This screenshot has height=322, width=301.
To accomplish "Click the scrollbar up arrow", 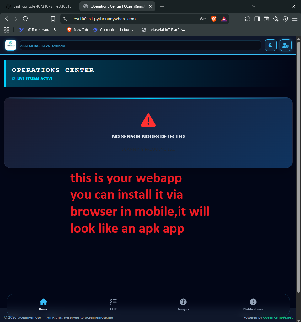I will 298,39.
